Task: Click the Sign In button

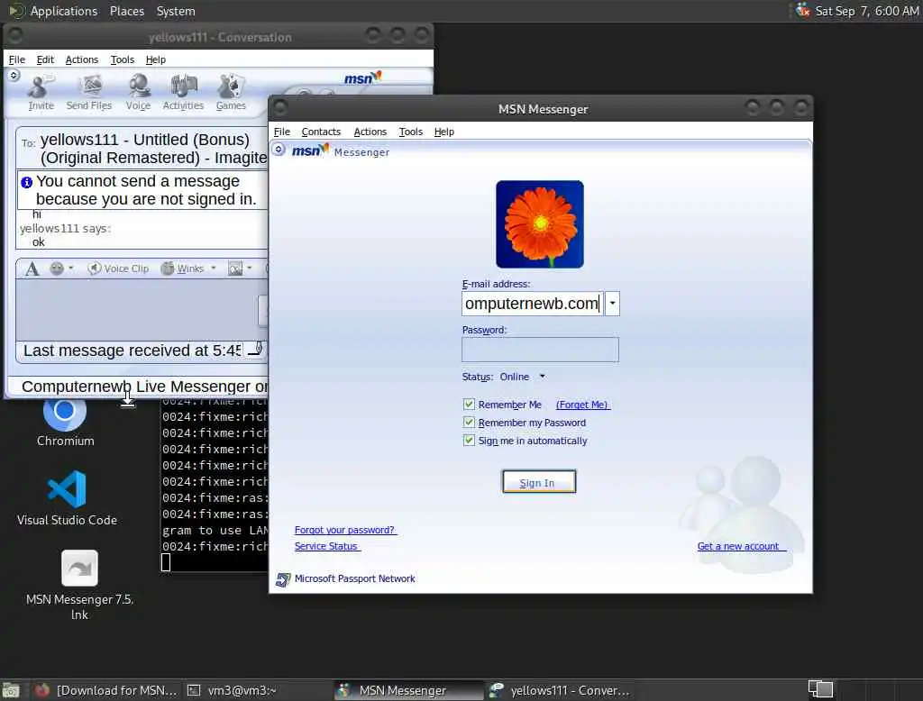Action: click(539, 482)
